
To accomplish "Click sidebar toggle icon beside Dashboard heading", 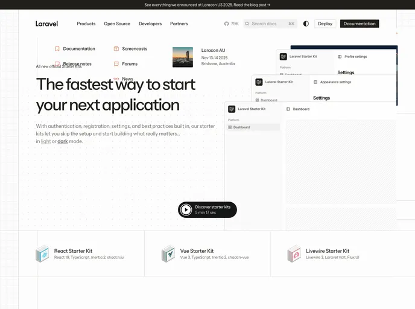I will pos(288,109).
